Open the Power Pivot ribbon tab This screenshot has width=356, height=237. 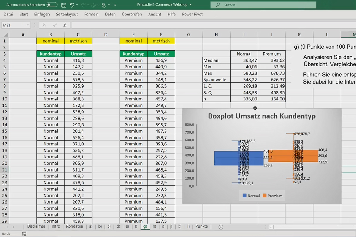point(192,14)
